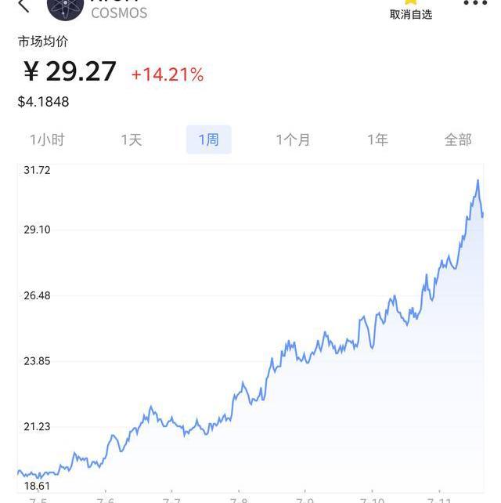The height and width of the screenshot is (503, 501).
Task: Tap the chart peak near 31.72
Action: pos(478,181)
